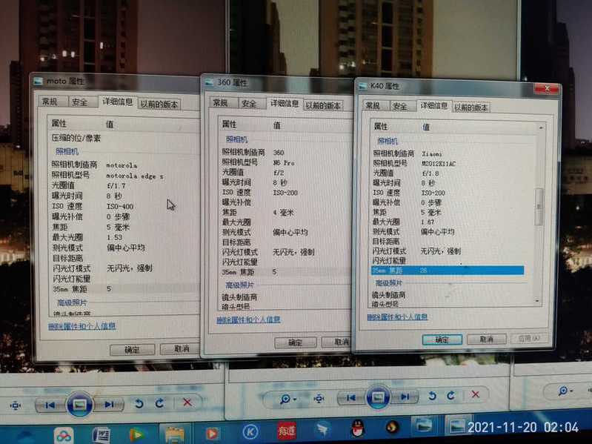Open Kugou music K icon on taskbar

(x=250, y=432)
